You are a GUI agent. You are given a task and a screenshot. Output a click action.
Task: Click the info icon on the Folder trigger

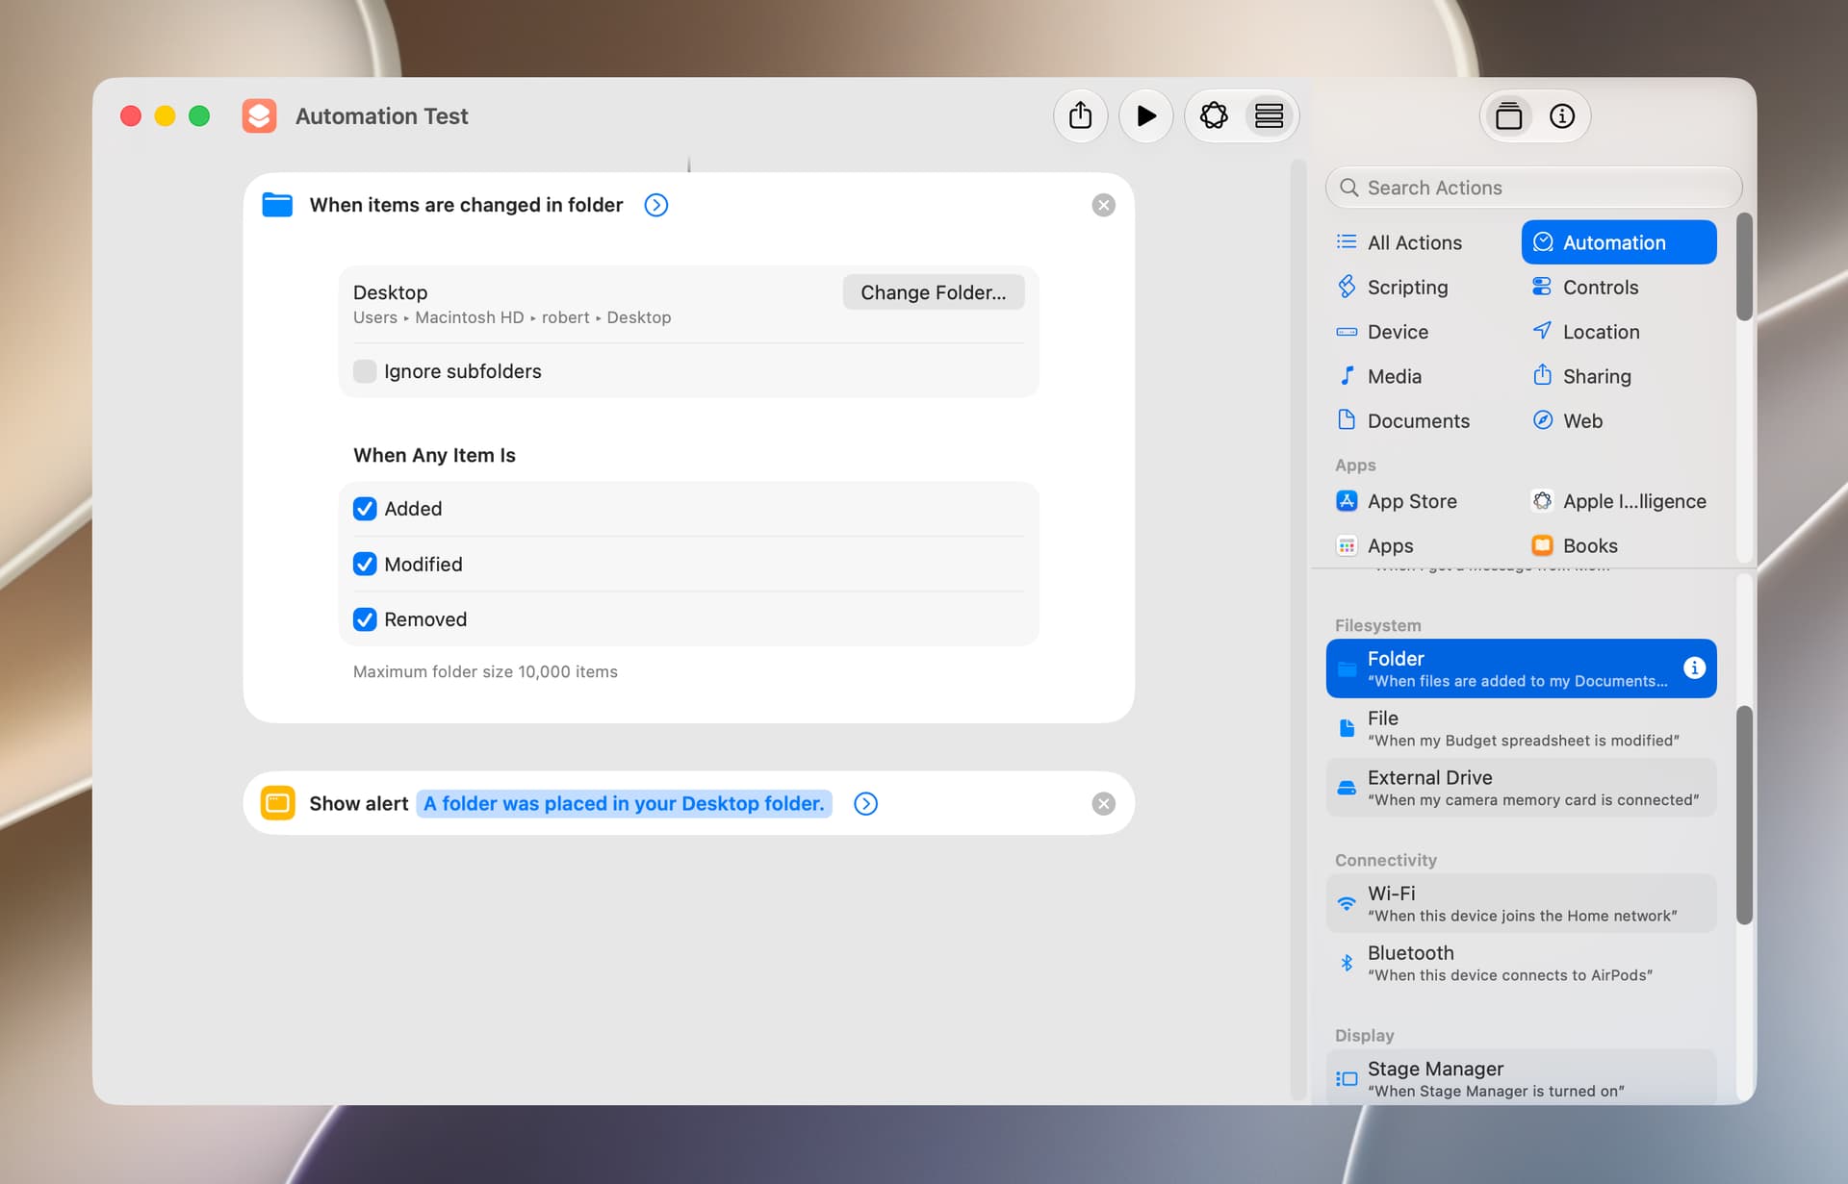pos(1694,668)
